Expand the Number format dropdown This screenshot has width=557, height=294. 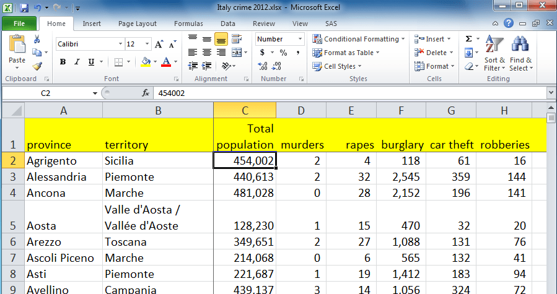point(300,39)
